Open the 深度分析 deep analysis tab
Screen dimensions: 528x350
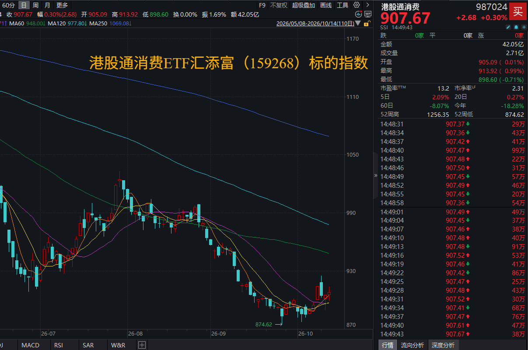[443, 345]
